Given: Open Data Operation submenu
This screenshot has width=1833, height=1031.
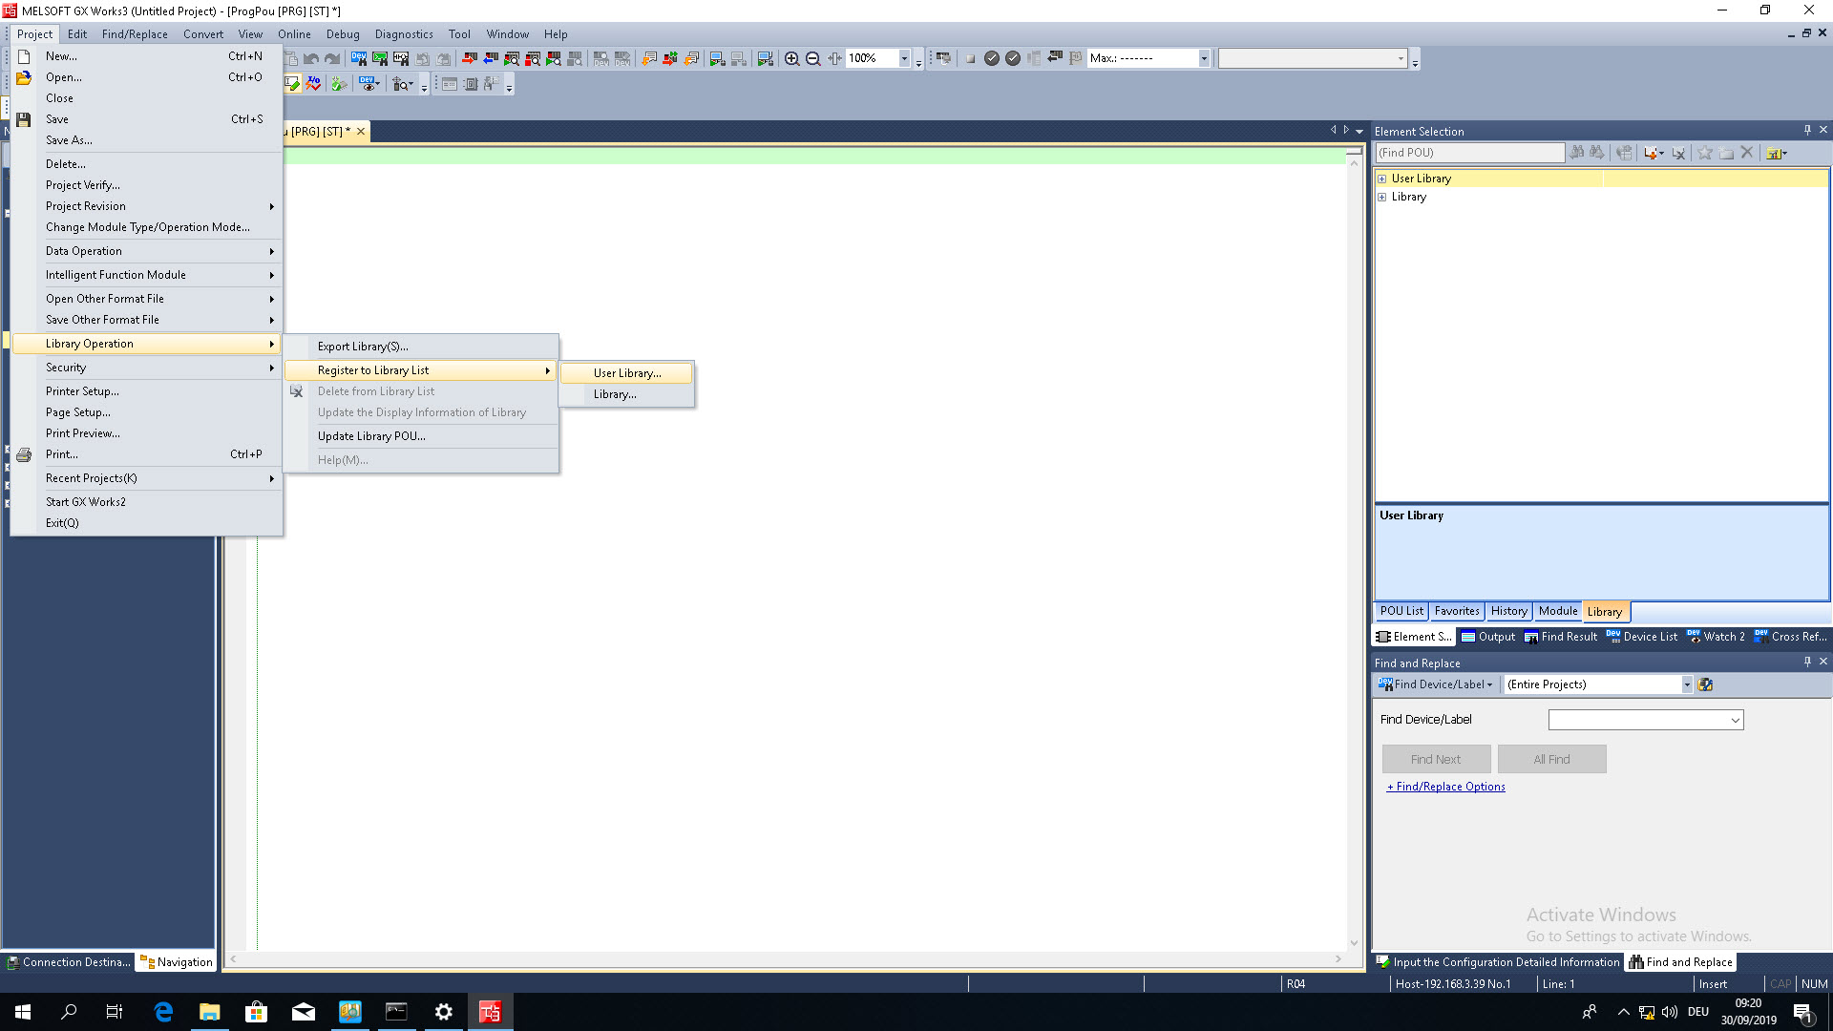Looking at the screenshot, I should pos(146,251).
